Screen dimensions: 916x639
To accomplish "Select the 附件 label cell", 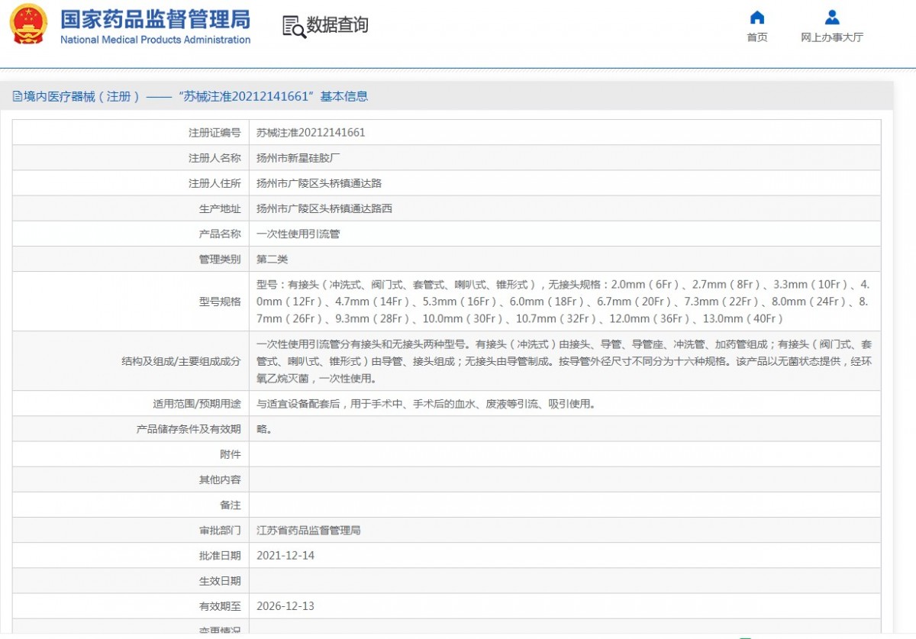I will coord(130,454).
